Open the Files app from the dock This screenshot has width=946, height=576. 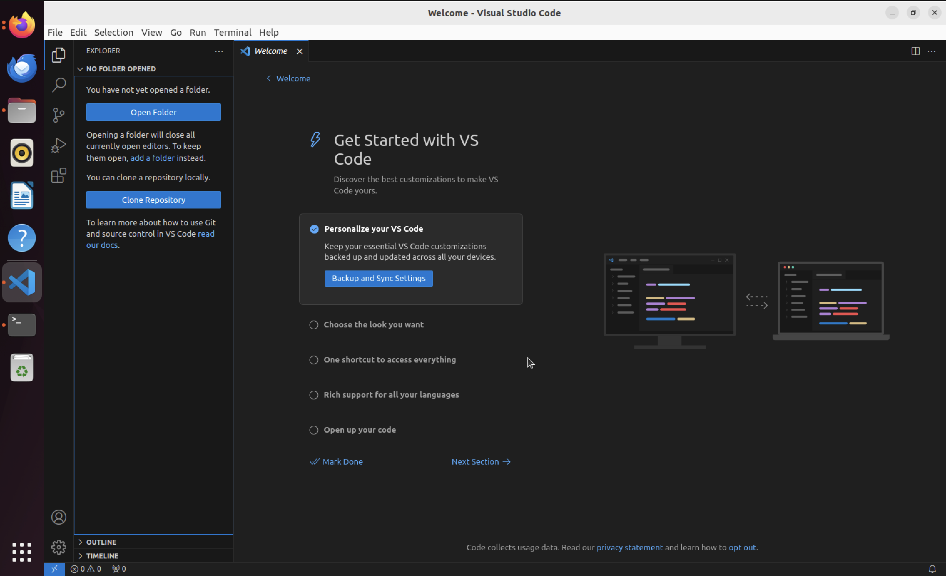point(22,110)
